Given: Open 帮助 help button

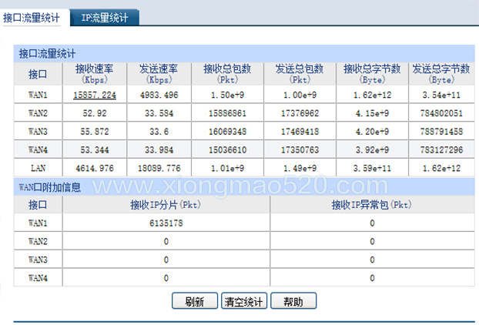Looking at the screenshot, I should click(293, 301).
